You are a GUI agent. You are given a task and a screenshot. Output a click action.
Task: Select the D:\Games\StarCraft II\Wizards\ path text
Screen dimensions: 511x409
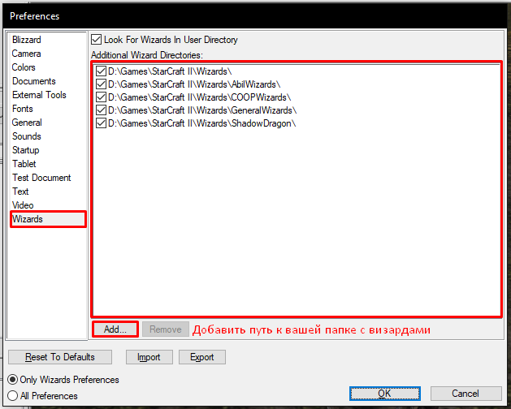coord(170,71)
